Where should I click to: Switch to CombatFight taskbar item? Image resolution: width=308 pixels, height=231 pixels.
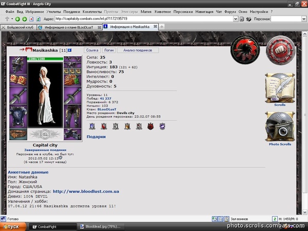(53, 227)
